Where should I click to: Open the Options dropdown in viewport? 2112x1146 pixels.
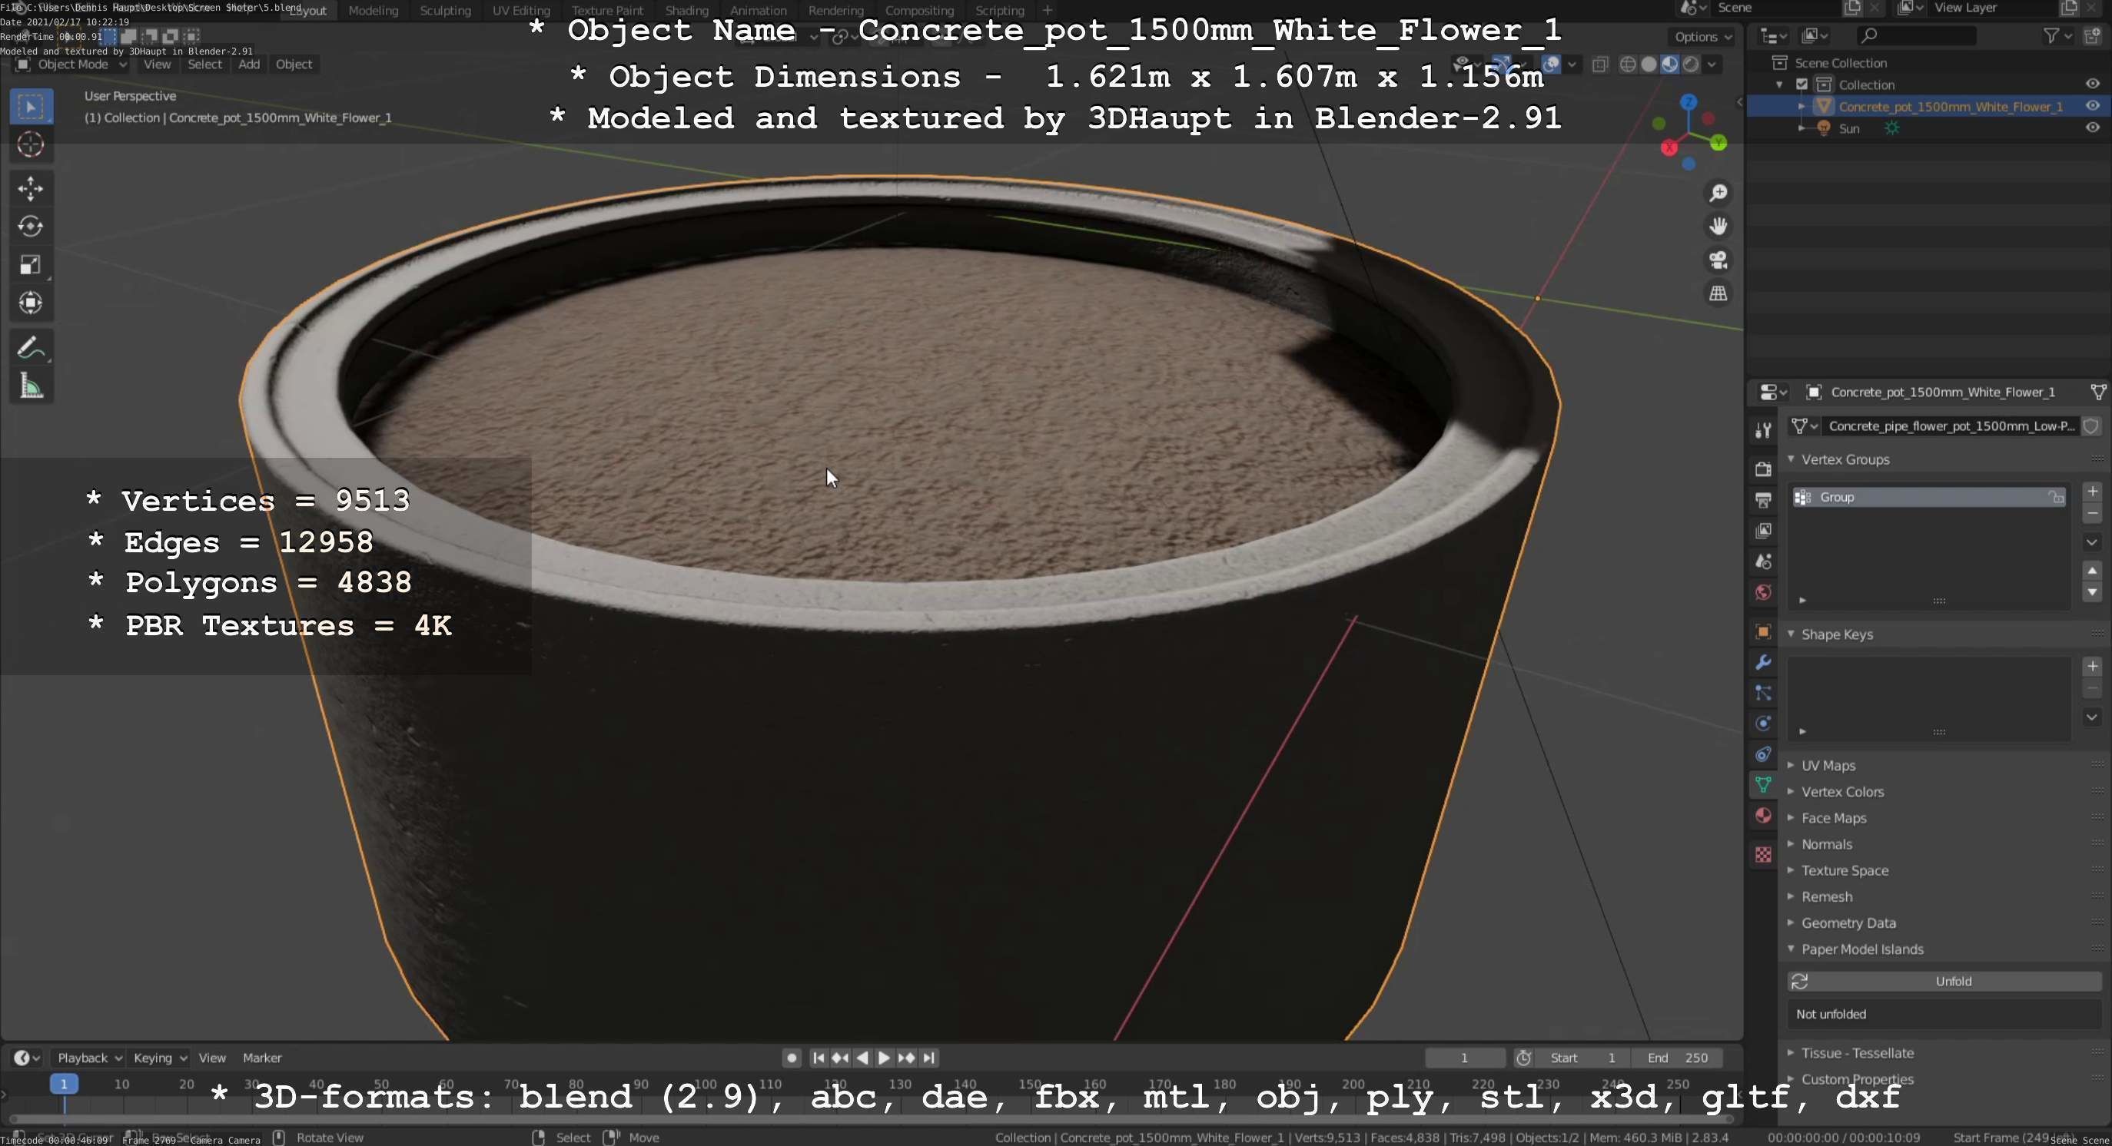click(x=1703, y=37)
